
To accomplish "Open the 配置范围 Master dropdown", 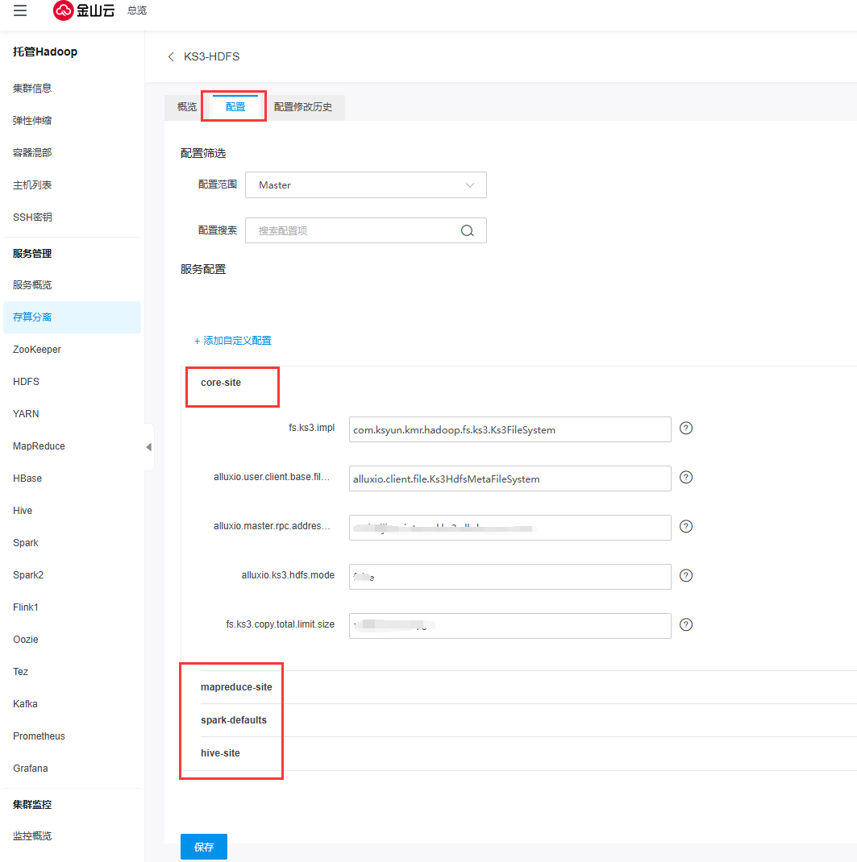I will pos(365,185).
